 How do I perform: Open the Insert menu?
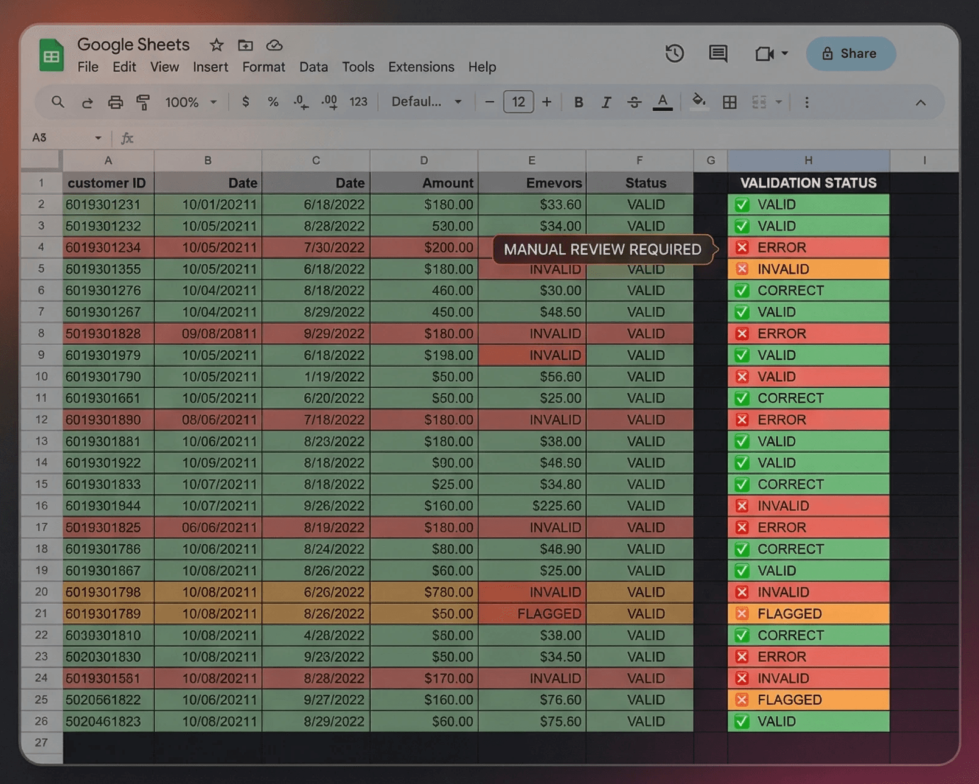coord(211,67)
